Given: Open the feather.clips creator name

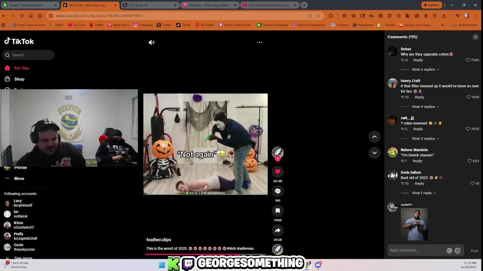Looking at the screenshot, I should (158, 240).
